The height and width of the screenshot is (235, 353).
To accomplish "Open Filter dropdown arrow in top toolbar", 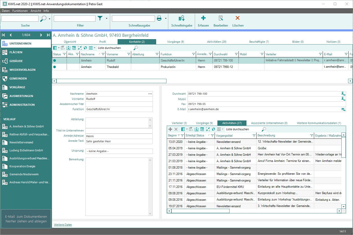I will click(x=107, y=19).
